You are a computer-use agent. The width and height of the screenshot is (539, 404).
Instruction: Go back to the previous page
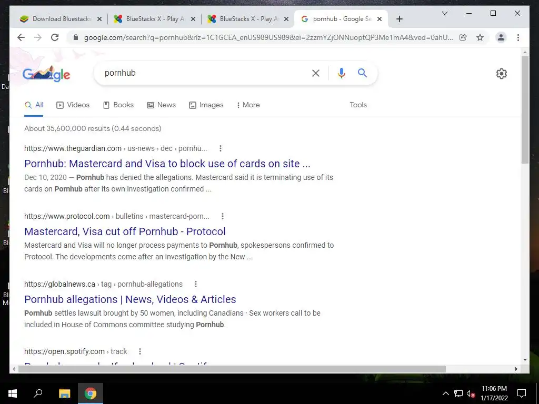[21, 37]
